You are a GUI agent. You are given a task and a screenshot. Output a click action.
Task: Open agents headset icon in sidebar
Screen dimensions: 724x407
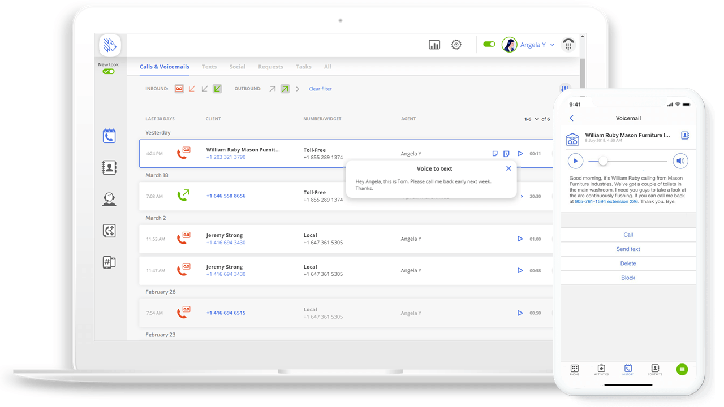(x=109, y=199)
